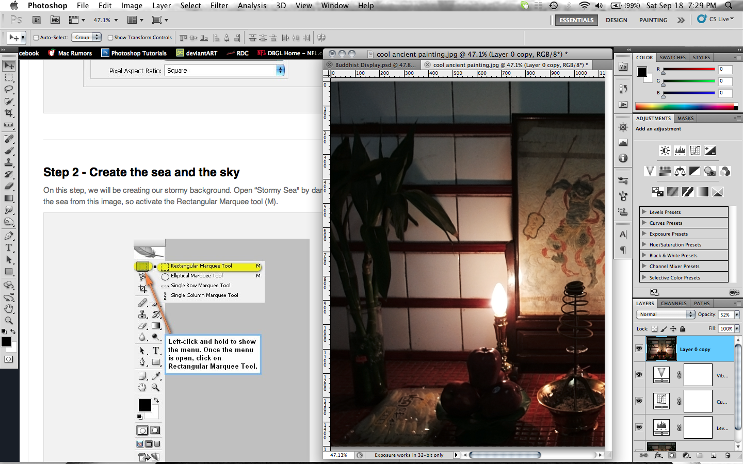
Task: Select the Zoom tool in left toolbox
Action: click(9, 321)
